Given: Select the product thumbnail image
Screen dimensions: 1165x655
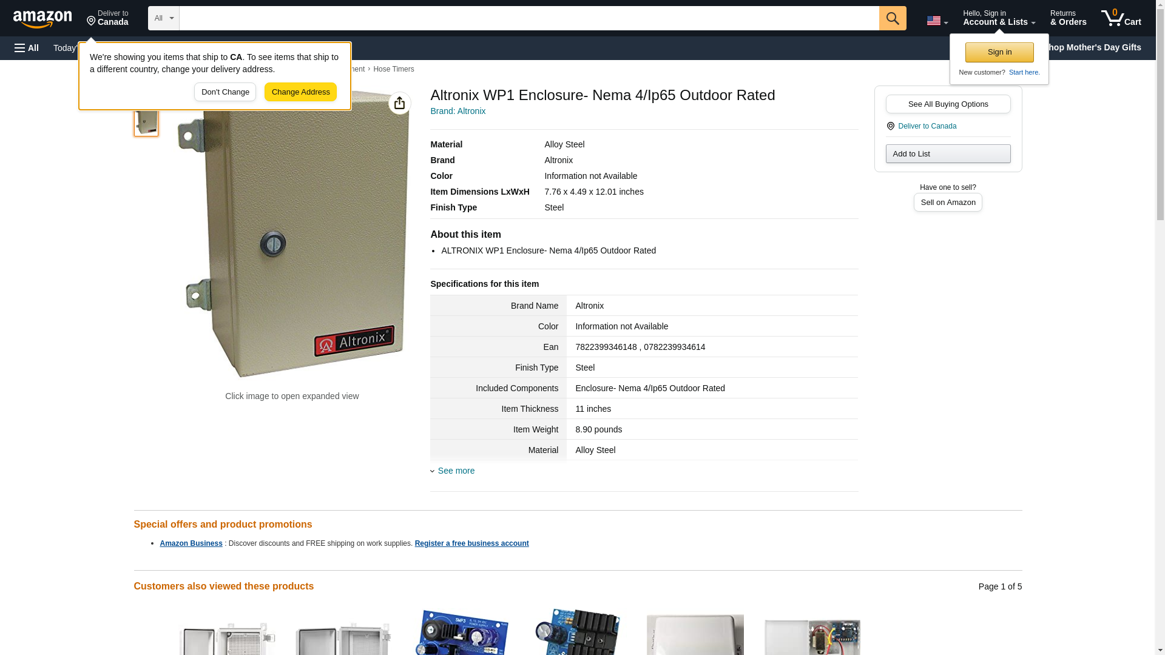Looking at the screenshot, I should click(x=146, y=121).
